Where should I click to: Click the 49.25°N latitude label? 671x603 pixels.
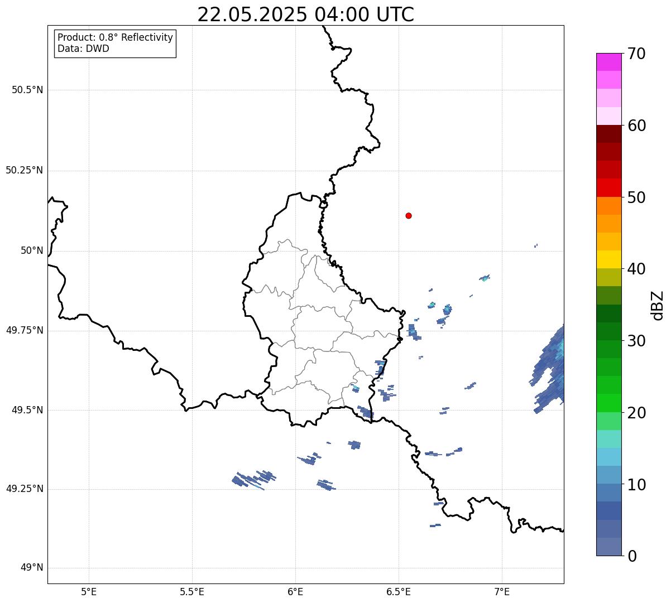24,489
